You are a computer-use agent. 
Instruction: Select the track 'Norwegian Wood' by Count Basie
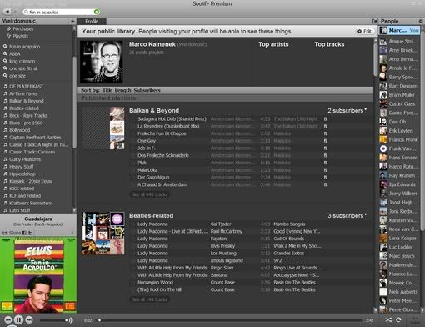155,282
